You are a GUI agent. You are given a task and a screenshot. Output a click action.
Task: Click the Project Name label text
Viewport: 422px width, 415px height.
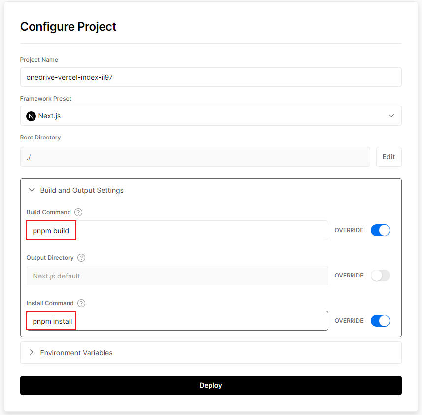[39, 60]
